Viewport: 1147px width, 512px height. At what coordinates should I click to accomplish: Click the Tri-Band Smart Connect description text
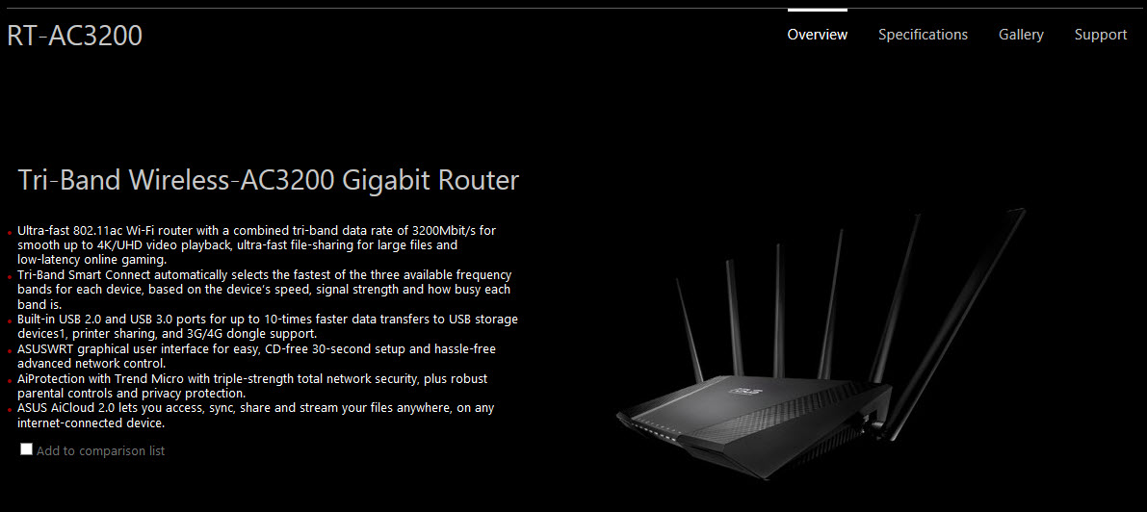click(264, 290)
